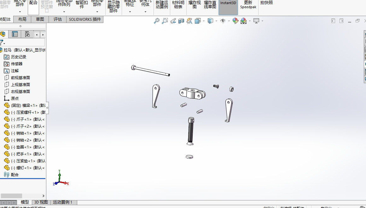
Task: Open the Section View tool
Action: [181, 21]
